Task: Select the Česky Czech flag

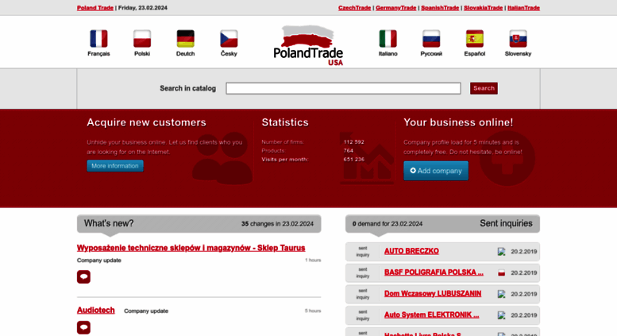Action: click(x=229, y=39)
